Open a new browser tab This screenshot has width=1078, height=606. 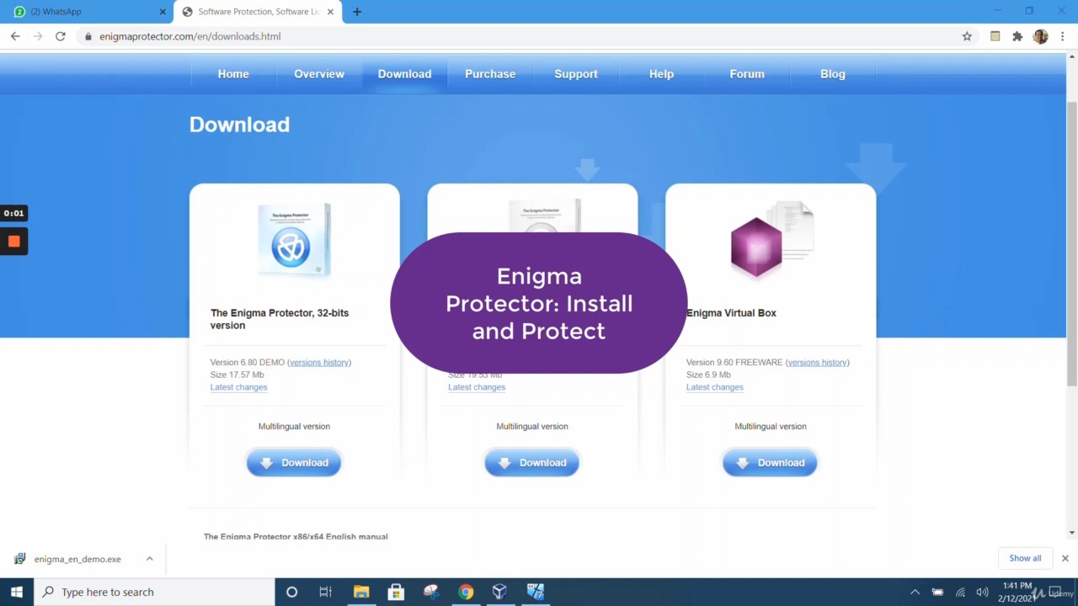pyautogui.click(x=357, y=12)
